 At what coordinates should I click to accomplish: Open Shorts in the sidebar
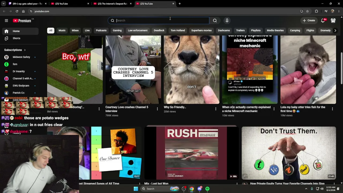20,38
